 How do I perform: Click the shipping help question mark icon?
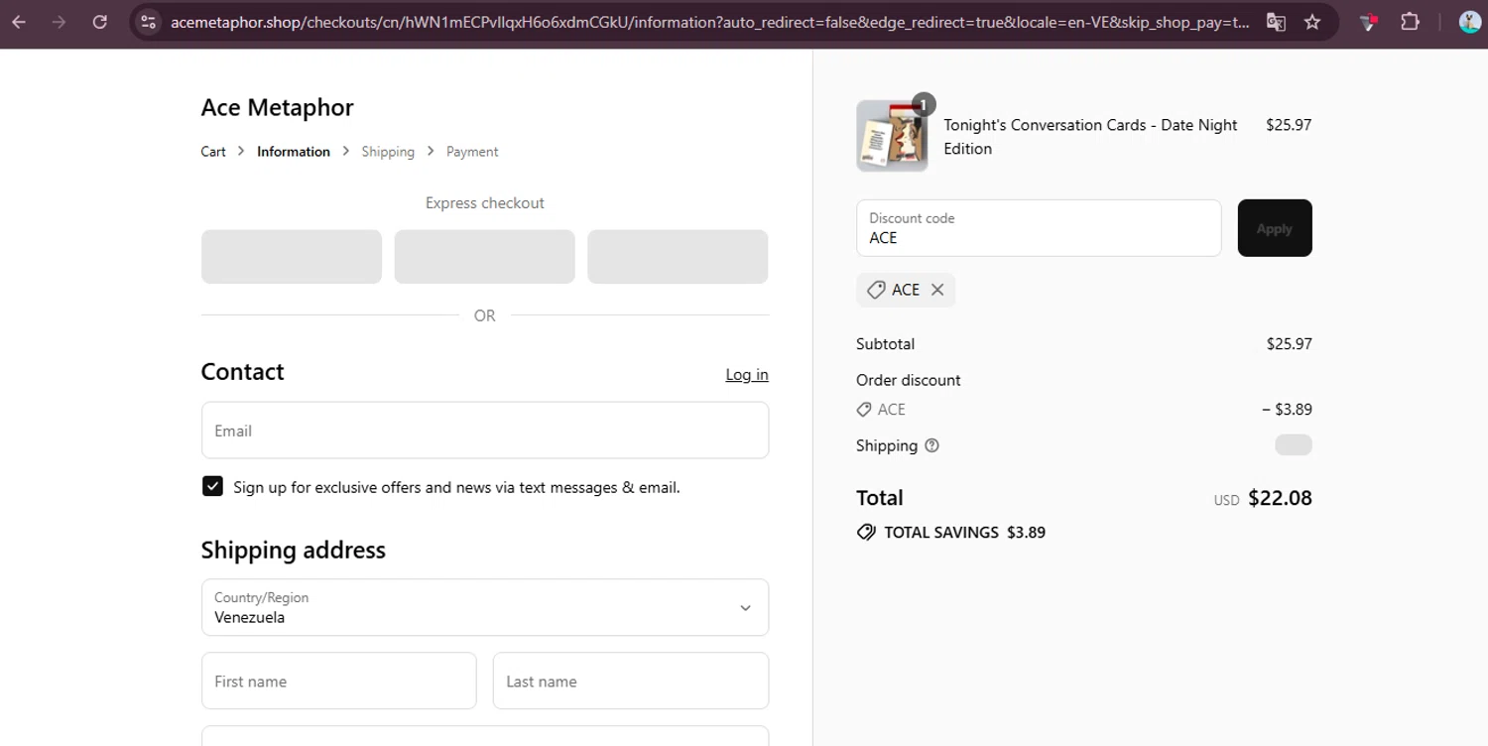pyautogui.click(x=931, y=445)
